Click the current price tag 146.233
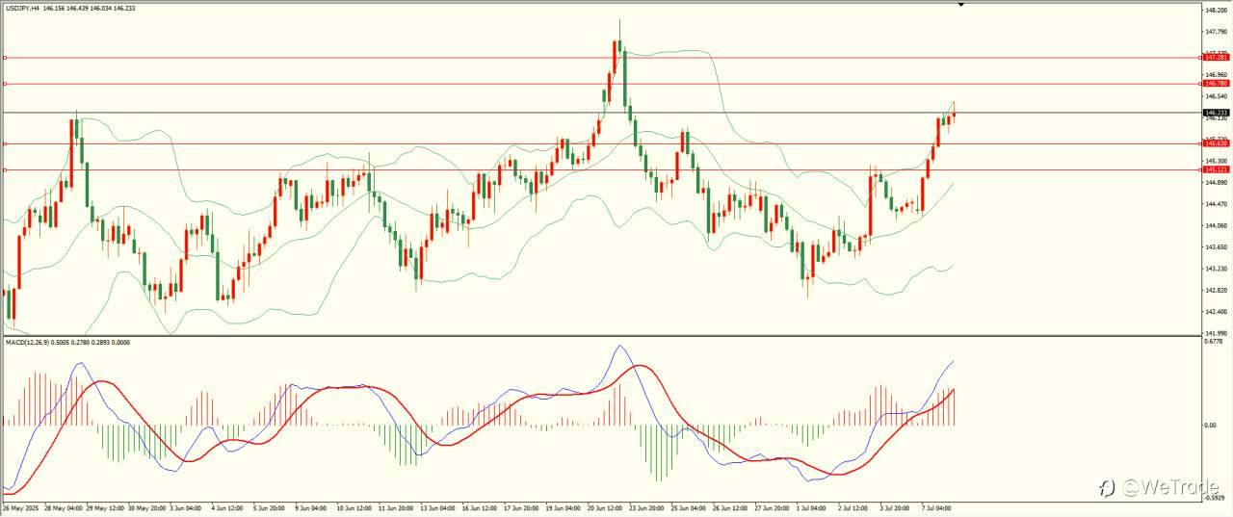 tap(1216, 113)
